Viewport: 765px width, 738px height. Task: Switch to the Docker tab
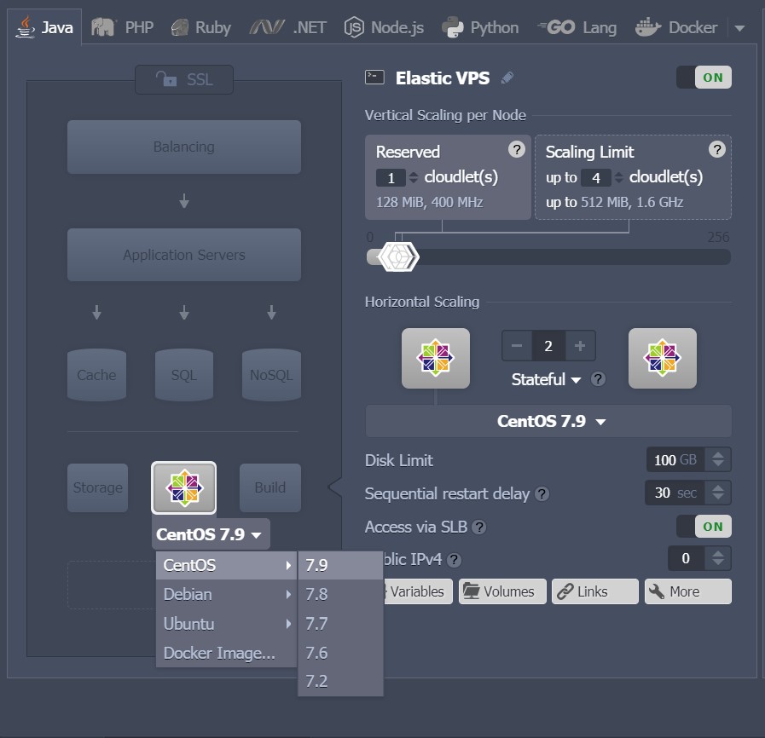675,27
